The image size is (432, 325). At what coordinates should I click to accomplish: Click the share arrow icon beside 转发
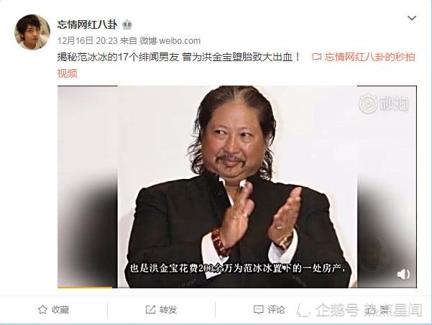click(150, 310)
